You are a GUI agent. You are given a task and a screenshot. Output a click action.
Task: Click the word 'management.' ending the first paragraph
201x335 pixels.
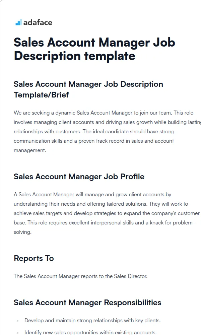pyautogui.click(x=30, y=150)
